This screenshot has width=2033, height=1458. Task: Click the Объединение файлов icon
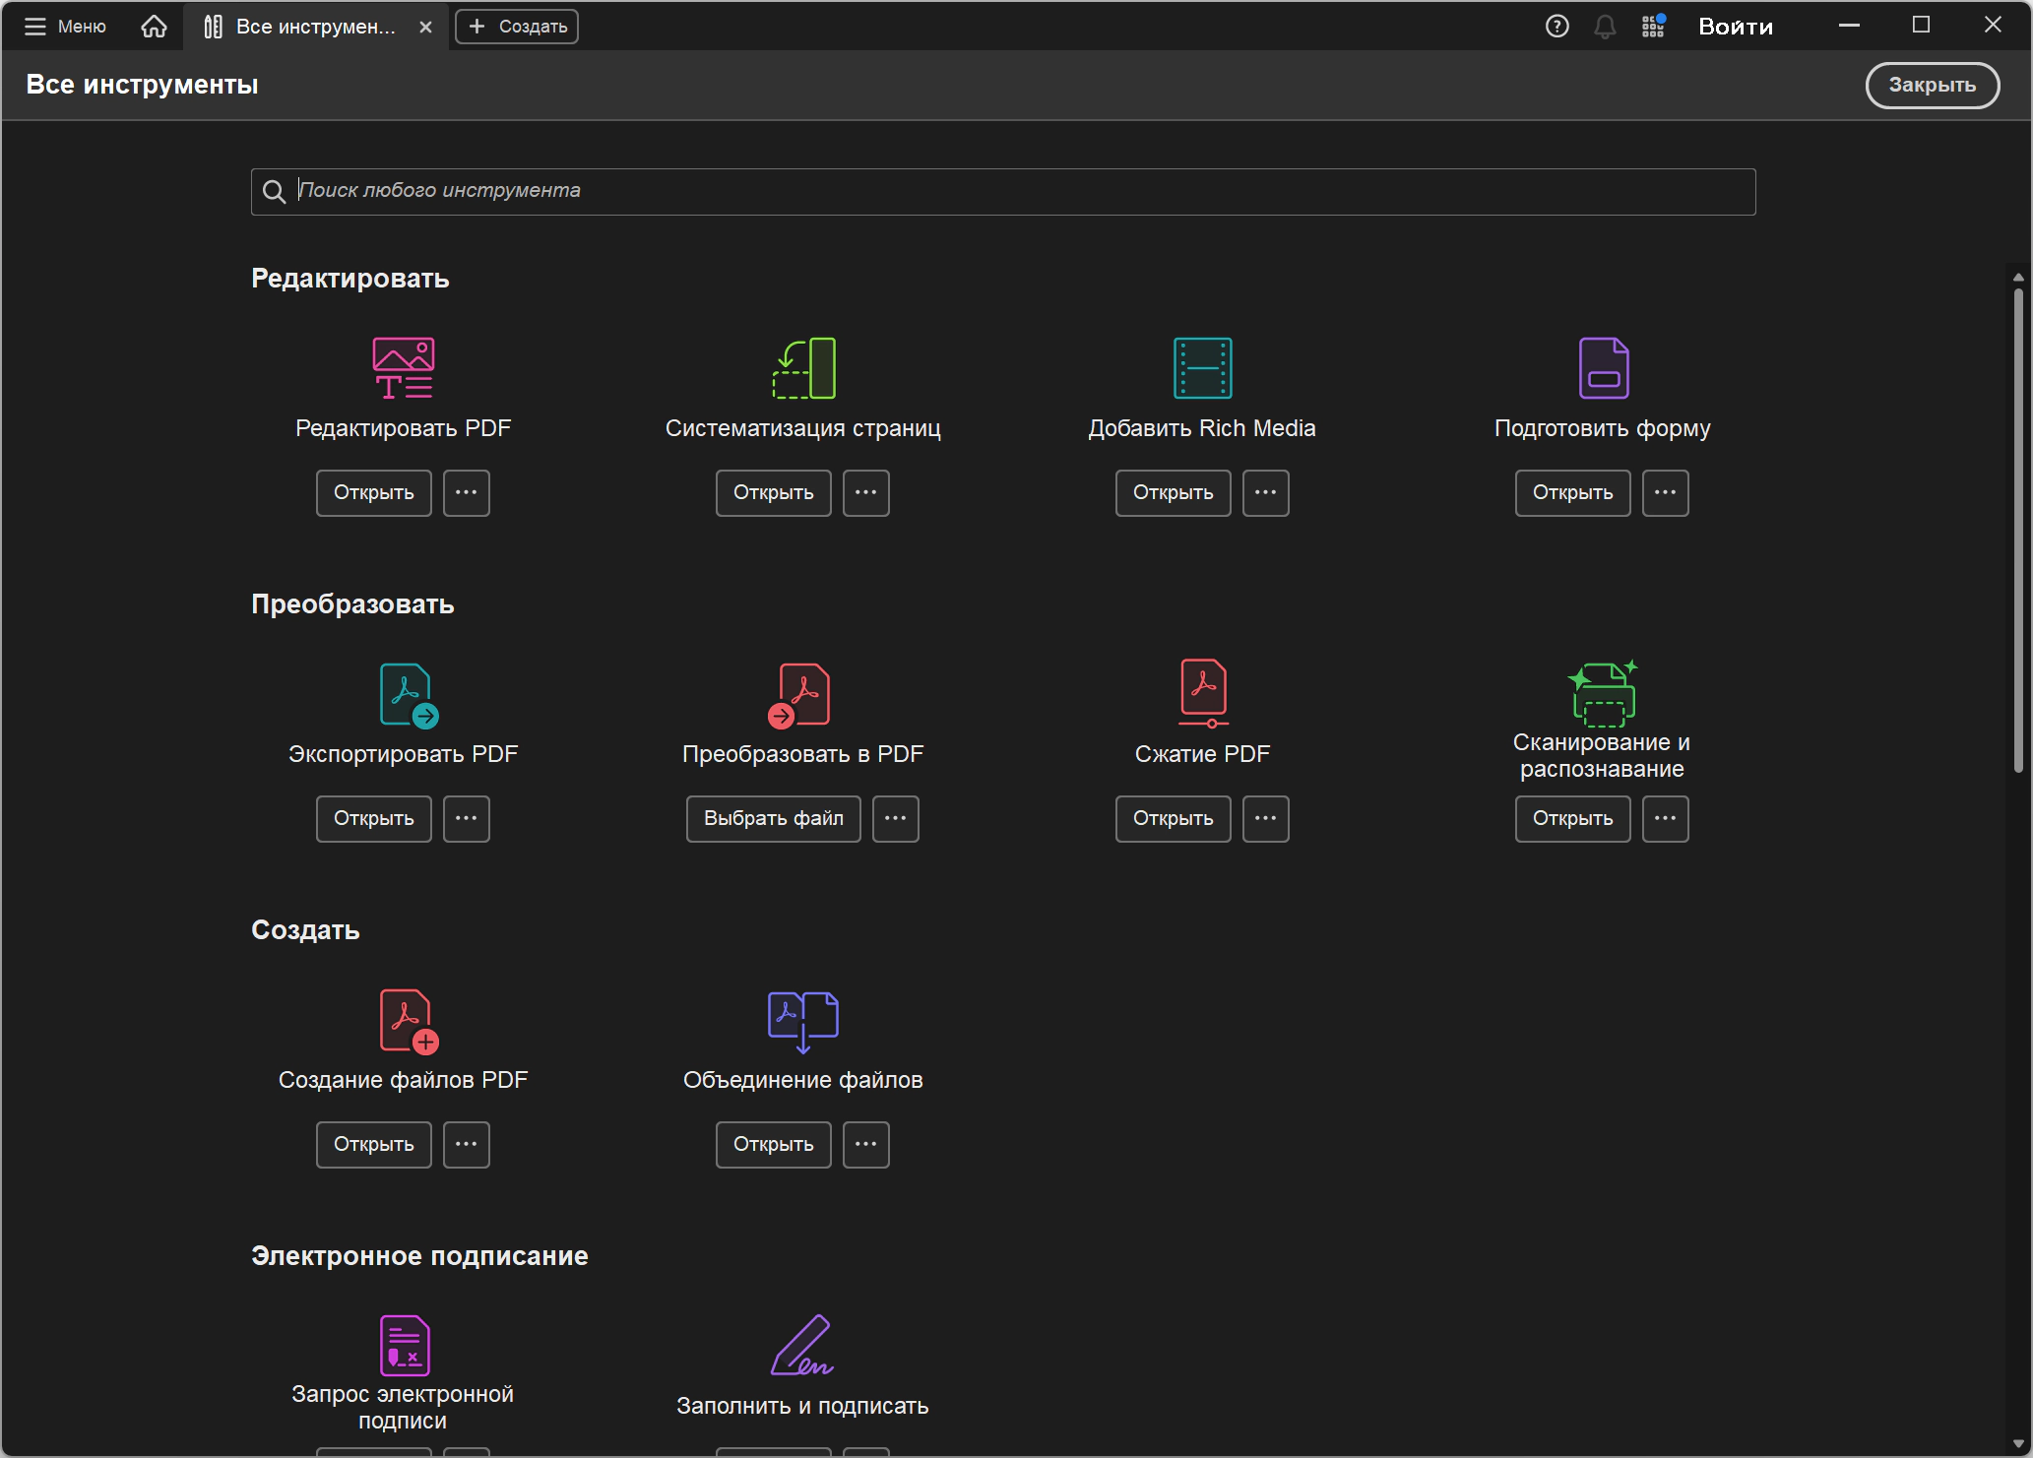[x=802, y=1021]
